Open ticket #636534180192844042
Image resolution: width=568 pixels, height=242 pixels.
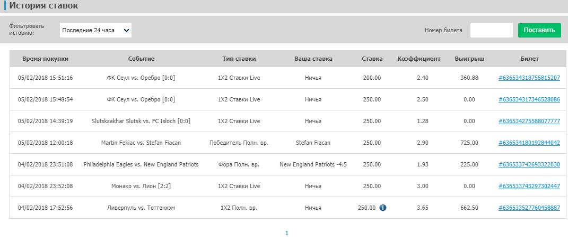[x=529, y=143]
